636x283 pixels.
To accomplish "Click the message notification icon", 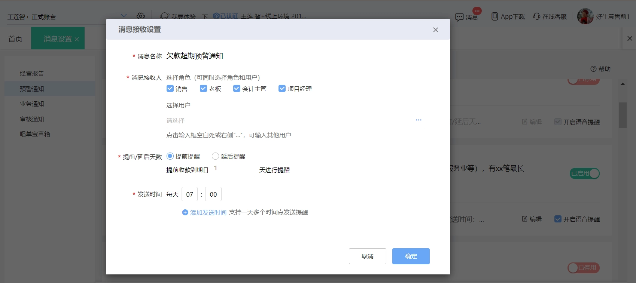I will coord(459,17).
